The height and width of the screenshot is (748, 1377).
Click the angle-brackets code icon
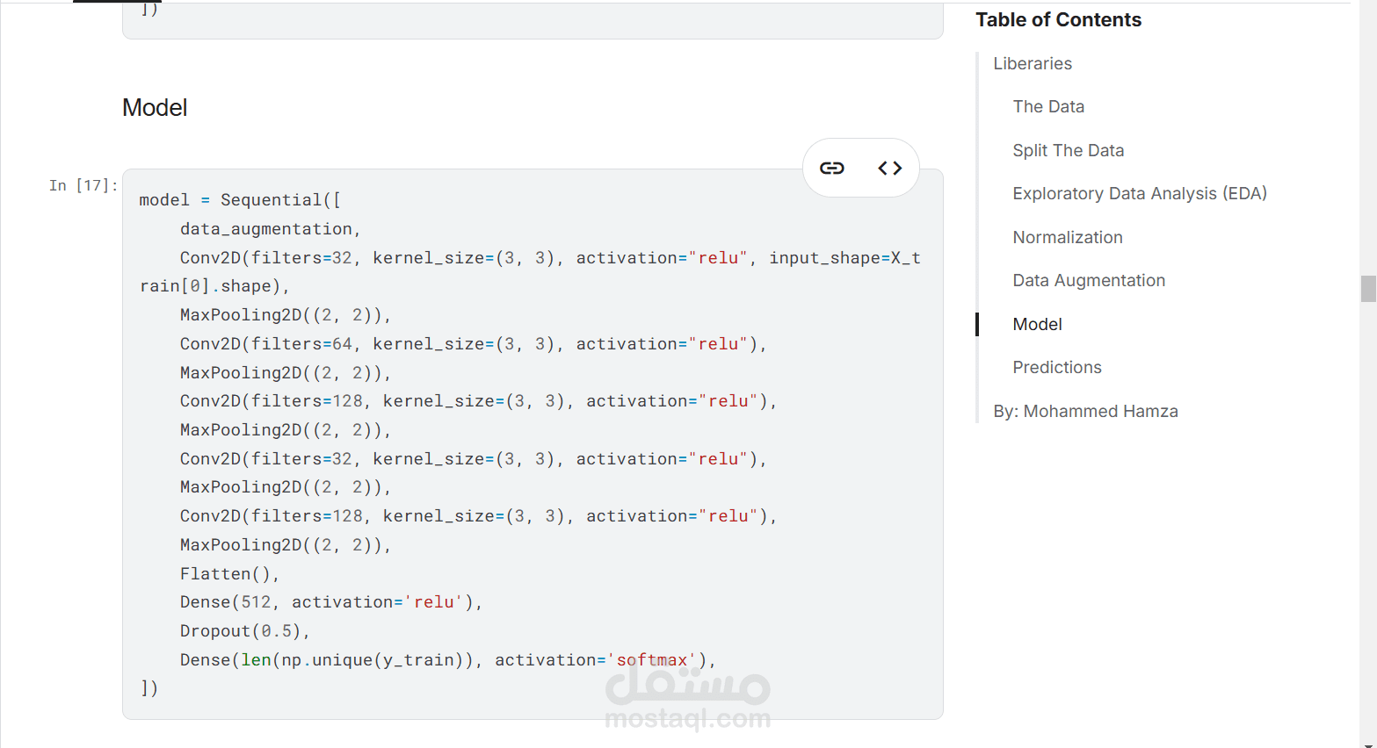[x=889, y=168]
